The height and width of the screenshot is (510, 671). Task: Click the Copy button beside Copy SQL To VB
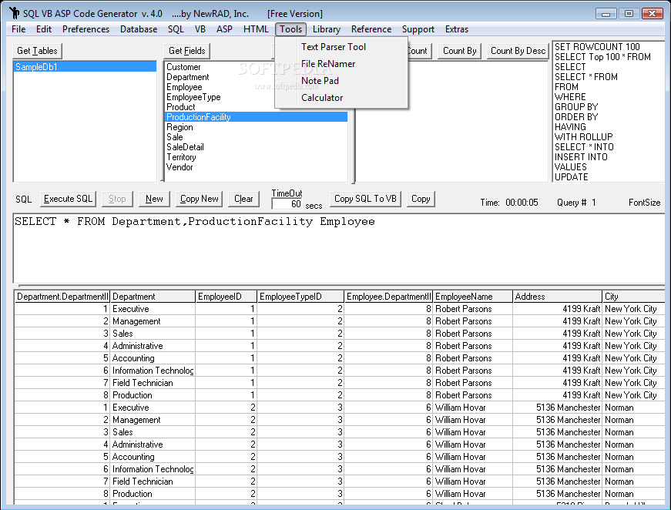pos(421,199)
